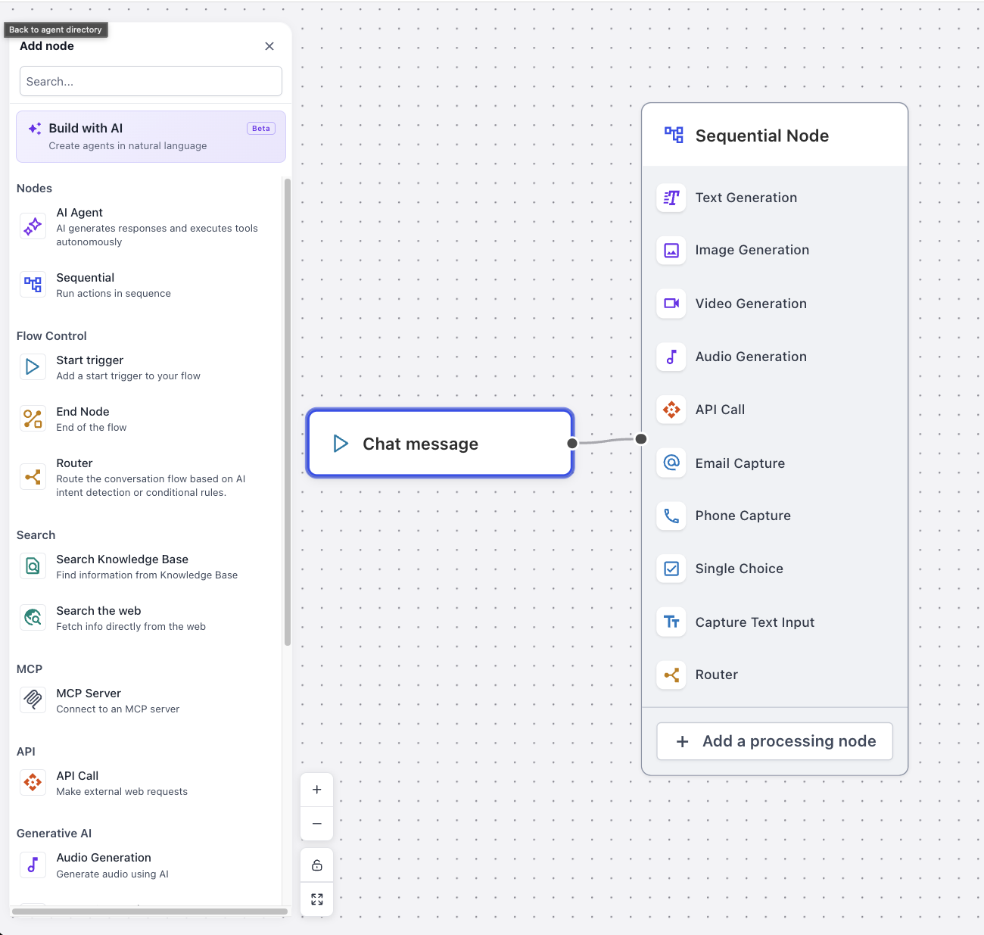984x935 pixels.
Task: Click the Add node panel vertical scrollbar
Action: pos(288,412)
